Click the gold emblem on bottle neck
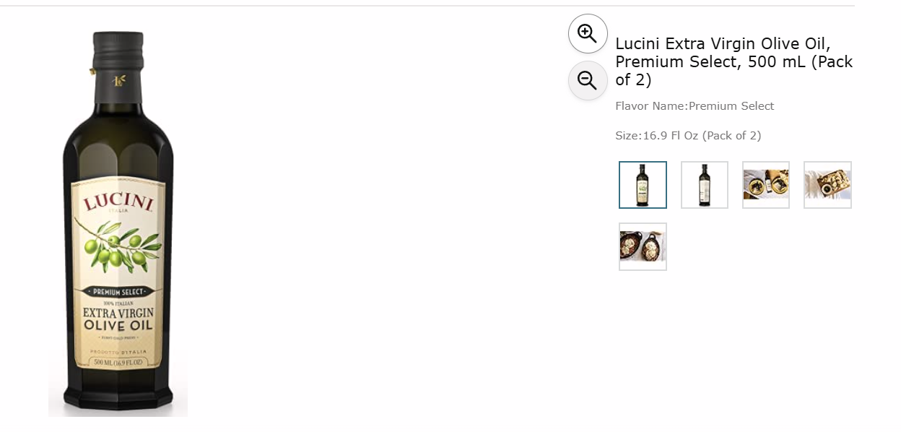This screenshot has height=432, width=901. pyautogui.click(x=118, y=80)
